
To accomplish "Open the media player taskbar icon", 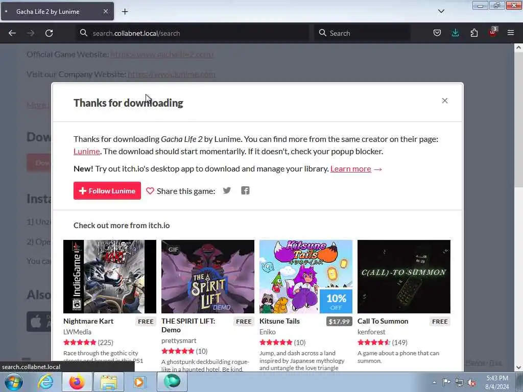I will tap(139, 382).
